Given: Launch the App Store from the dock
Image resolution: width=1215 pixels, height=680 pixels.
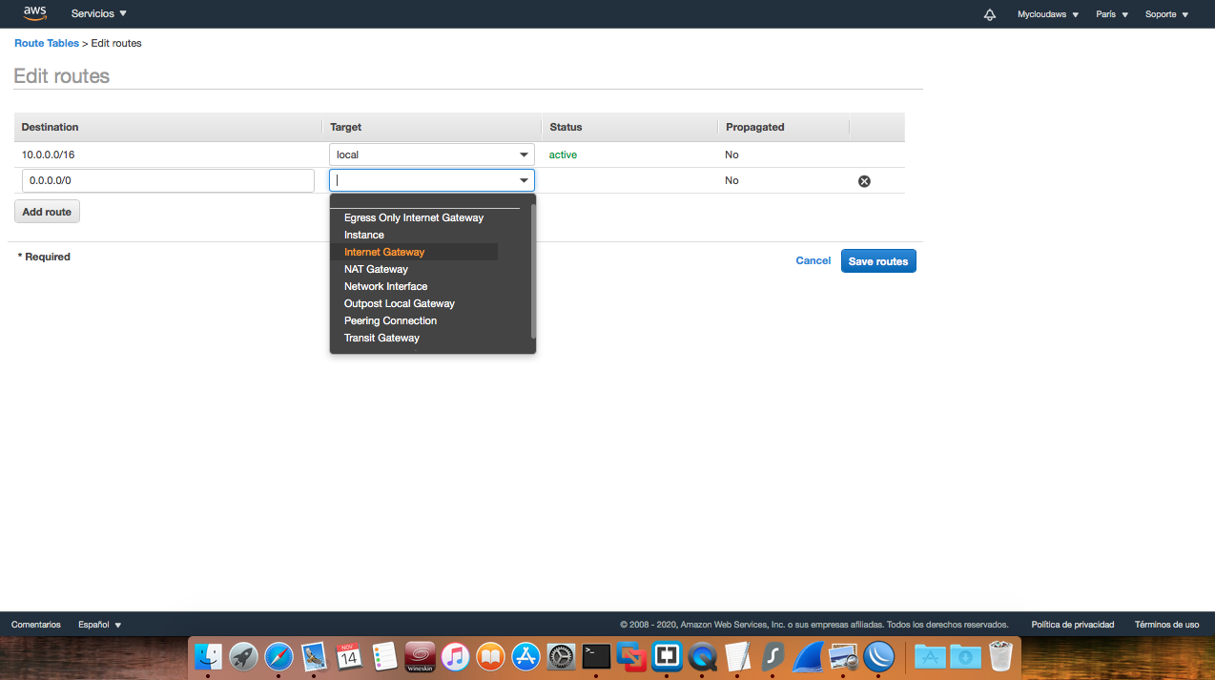Looking at the screenshot, I should point(525,656).
